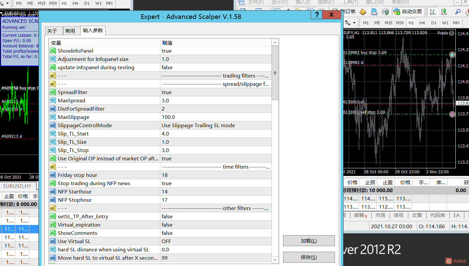The width and height of the screenshot is (469, 266).
Task: Click the 加载(L) load button
Action: (309, 241)
